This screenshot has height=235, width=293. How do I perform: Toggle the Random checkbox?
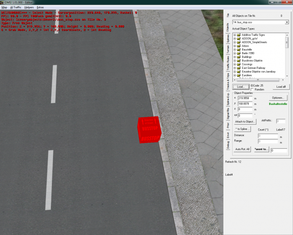[x=252, y=90]
